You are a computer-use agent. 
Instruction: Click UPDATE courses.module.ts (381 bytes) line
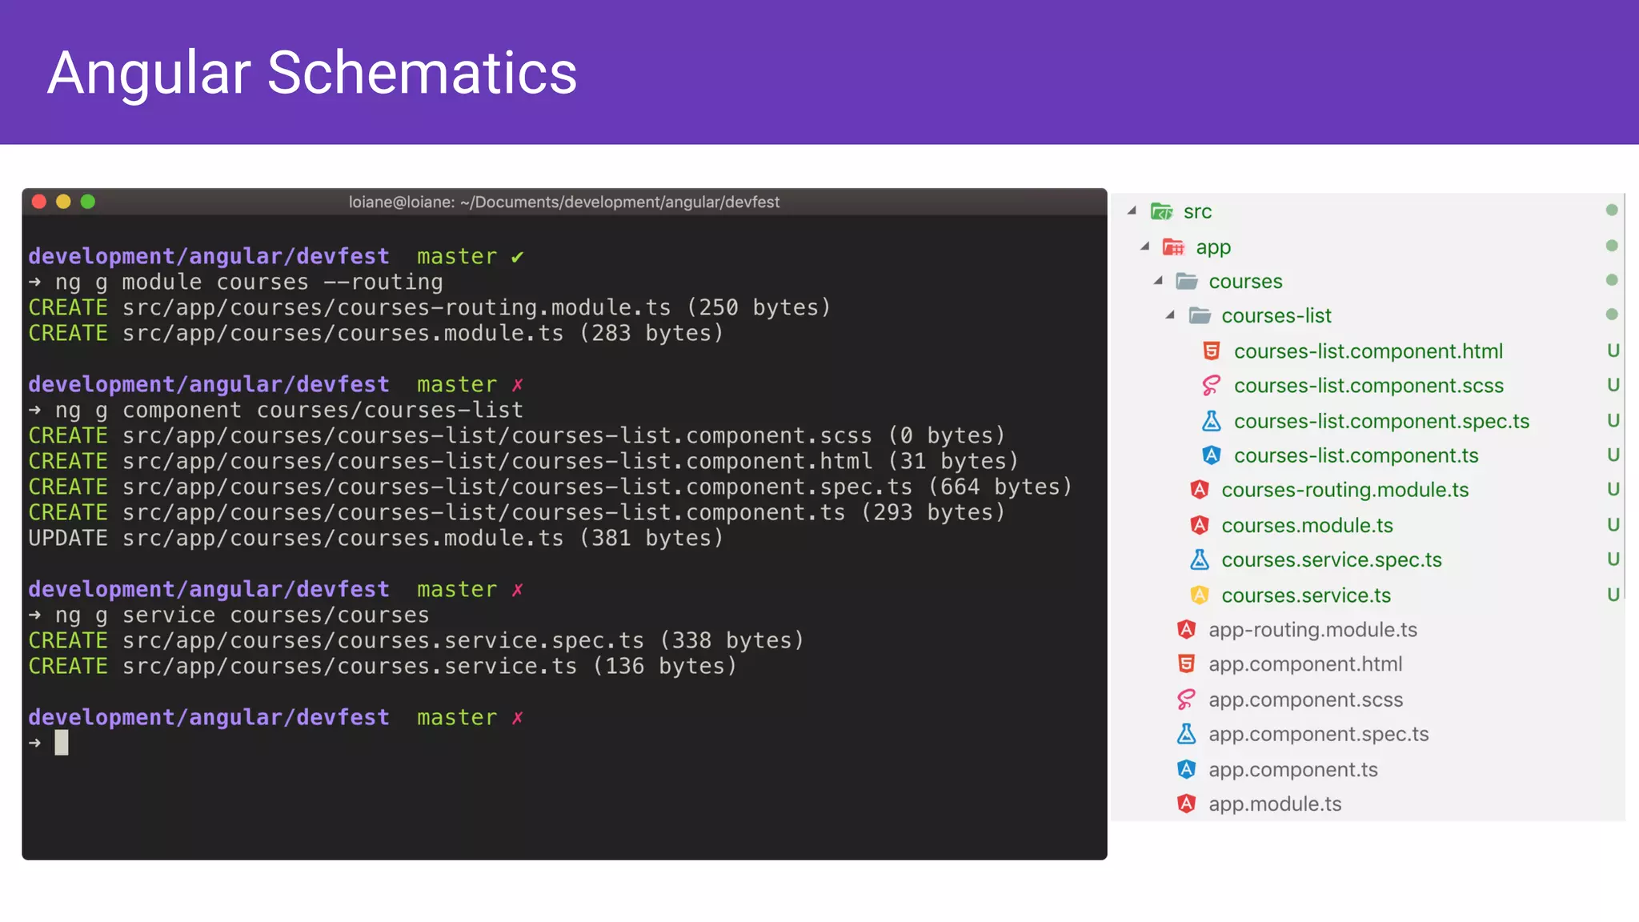[375, 539]
